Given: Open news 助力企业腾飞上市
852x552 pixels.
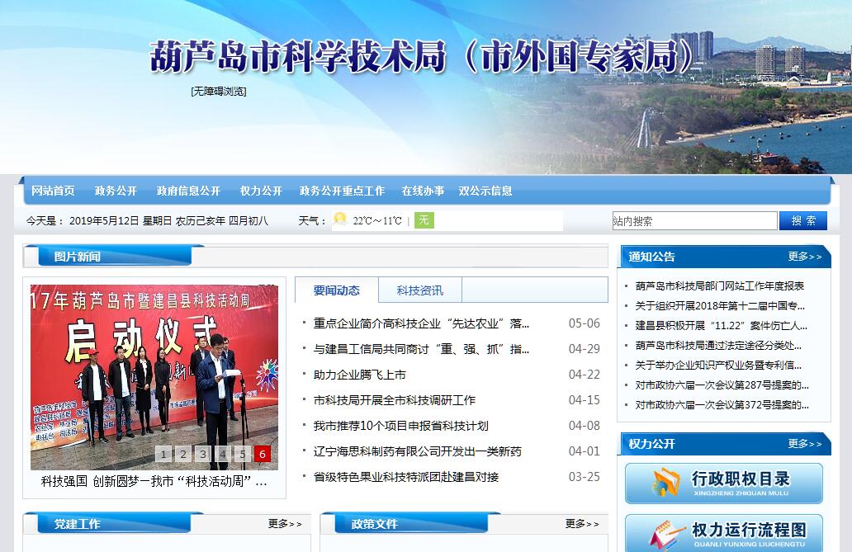Looking at the screenshot, I should click(x=360, y=375).
